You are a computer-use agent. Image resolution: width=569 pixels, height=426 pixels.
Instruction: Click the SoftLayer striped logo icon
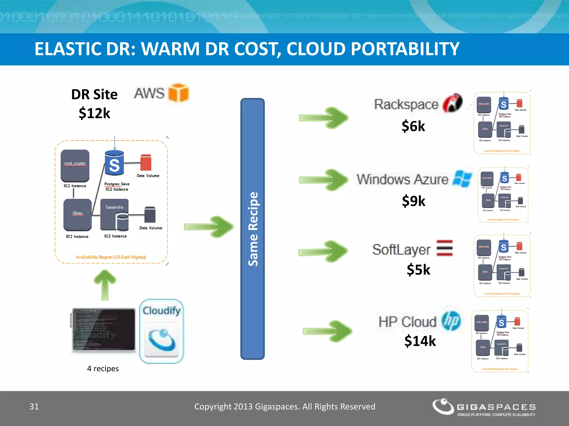[x=445, y=248]
